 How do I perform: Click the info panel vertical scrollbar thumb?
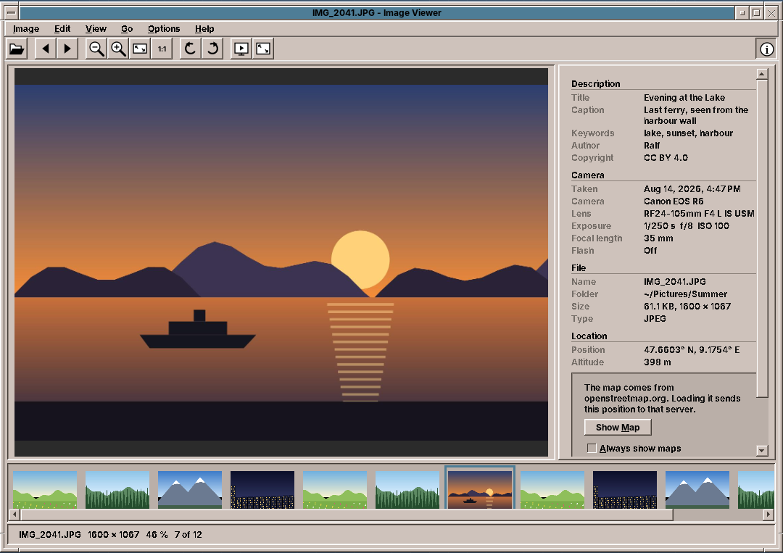click(761, 238)
